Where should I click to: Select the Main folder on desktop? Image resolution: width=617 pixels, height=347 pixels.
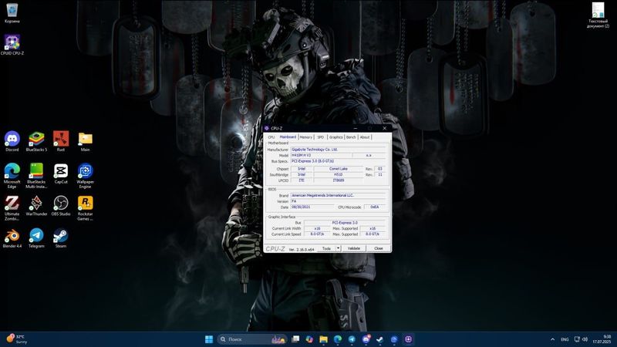coord(85,141)
